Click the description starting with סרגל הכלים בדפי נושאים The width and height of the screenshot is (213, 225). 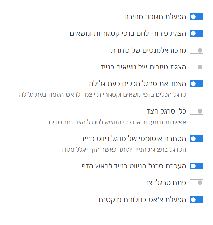[102, 94]
